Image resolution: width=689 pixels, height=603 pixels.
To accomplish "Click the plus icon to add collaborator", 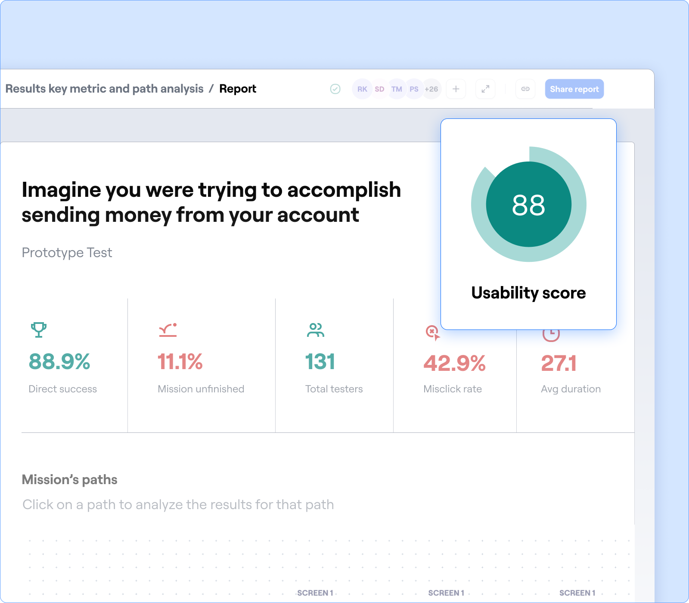I will (456, 89).
